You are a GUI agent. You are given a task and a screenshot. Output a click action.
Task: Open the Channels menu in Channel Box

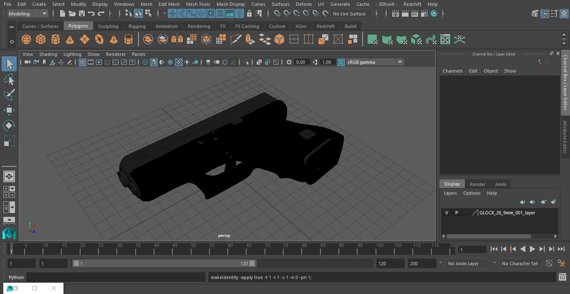[x=453, y=71]
